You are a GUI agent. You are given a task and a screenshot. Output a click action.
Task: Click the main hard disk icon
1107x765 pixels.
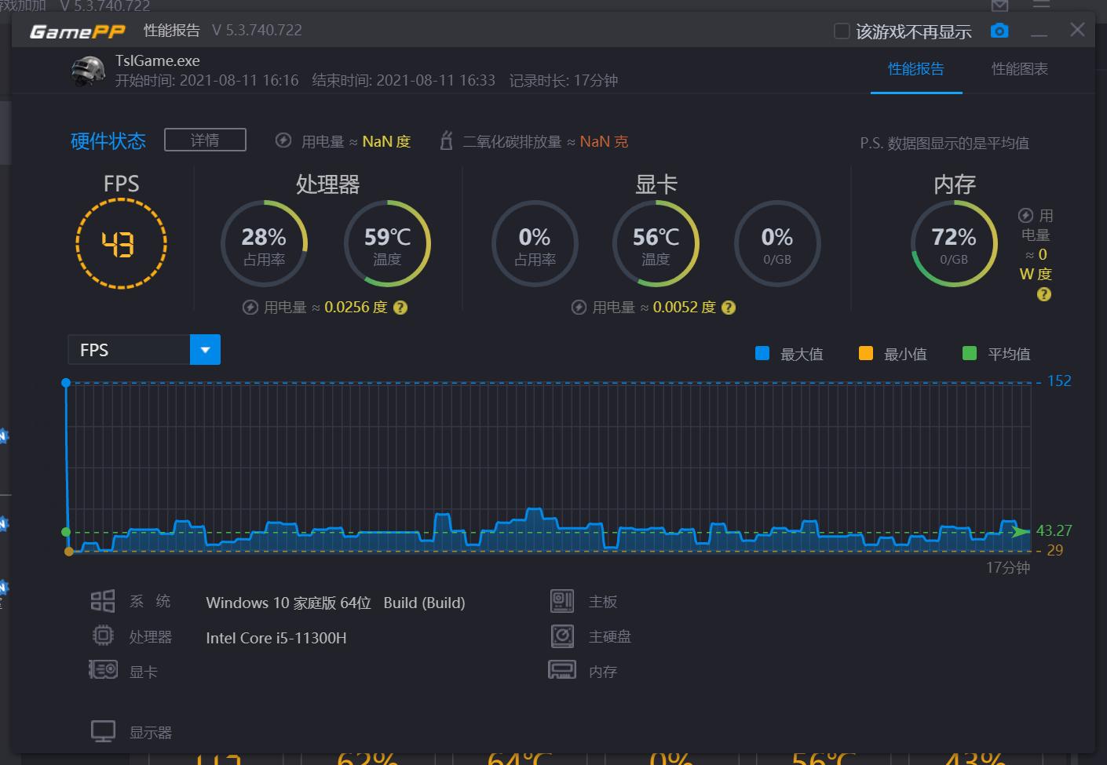[x=562, y=636]
